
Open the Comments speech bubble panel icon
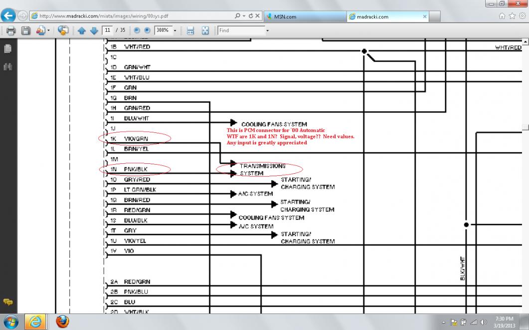click(8, 302)
